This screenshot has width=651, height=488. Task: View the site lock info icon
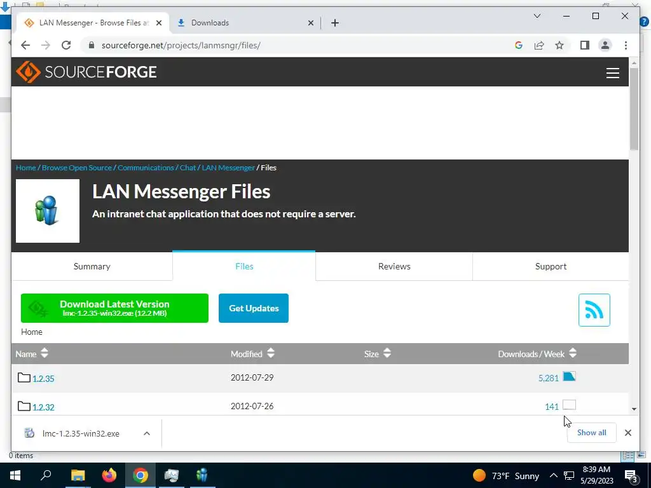(92, 45)
